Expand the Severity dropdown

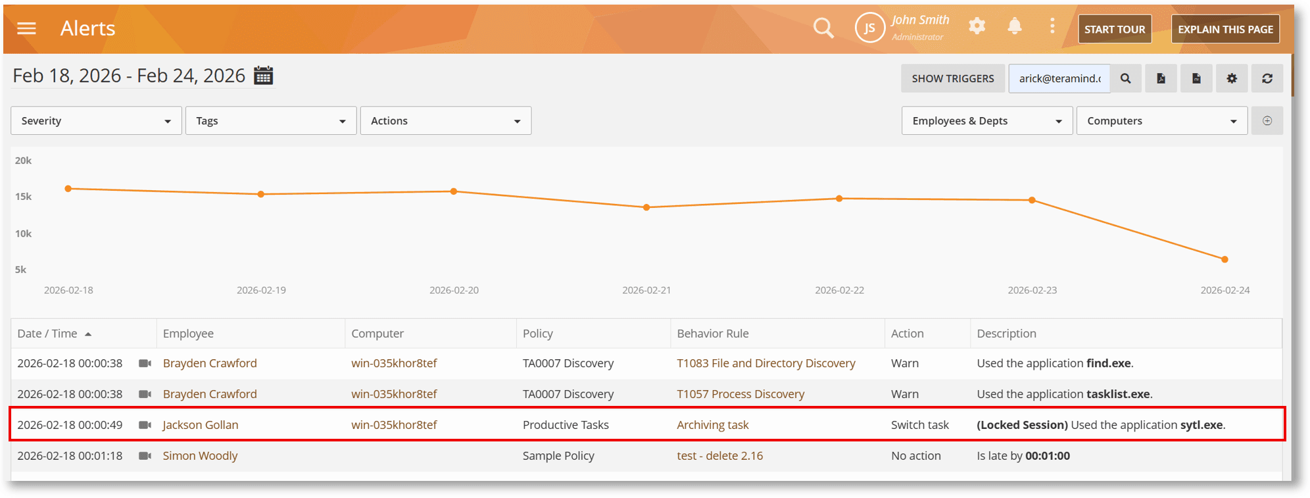(x=96, y=121)
